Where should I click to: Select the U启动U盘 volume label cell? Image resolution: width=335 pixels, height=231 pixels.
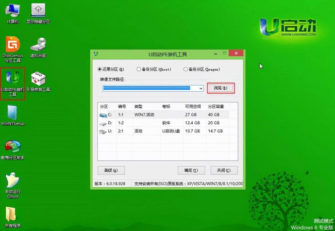(x=171, y=131)
